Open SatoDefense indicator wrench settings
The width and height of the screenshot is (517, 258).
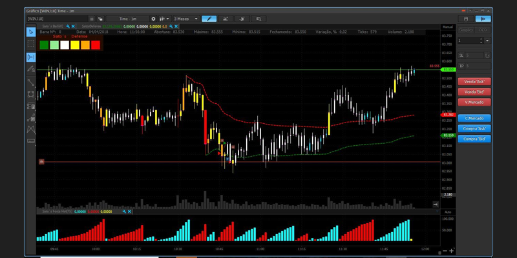pyautogui.click(x=171, y=26)
